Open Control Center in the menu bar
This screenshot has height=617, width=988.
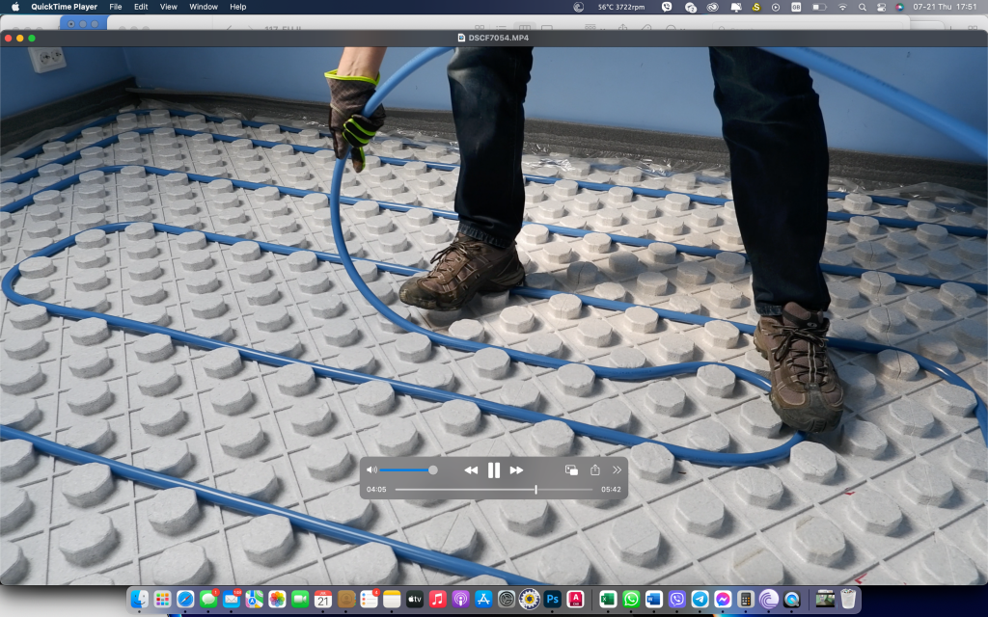click(x=880, y=7)
